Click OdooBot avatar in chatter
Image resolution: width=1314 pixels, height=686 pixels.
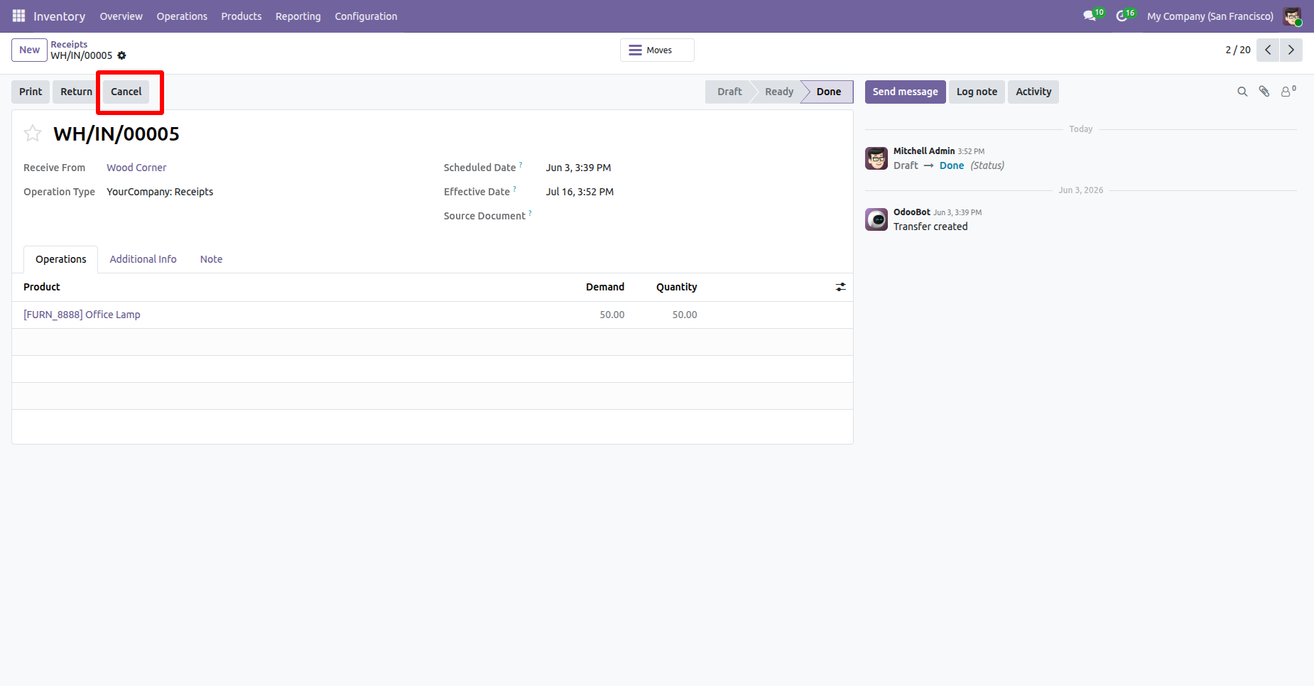pyautogui.click(x=876, y=219)
